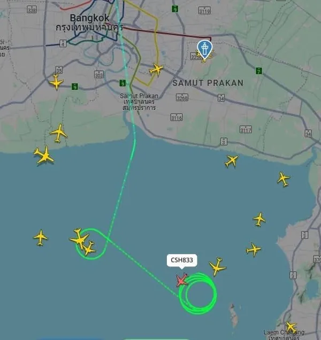
Task: Select the plane above the coast west of river mouth
Action: coord(59,133)
